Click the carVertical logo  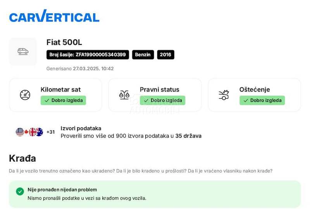point(54,16)
